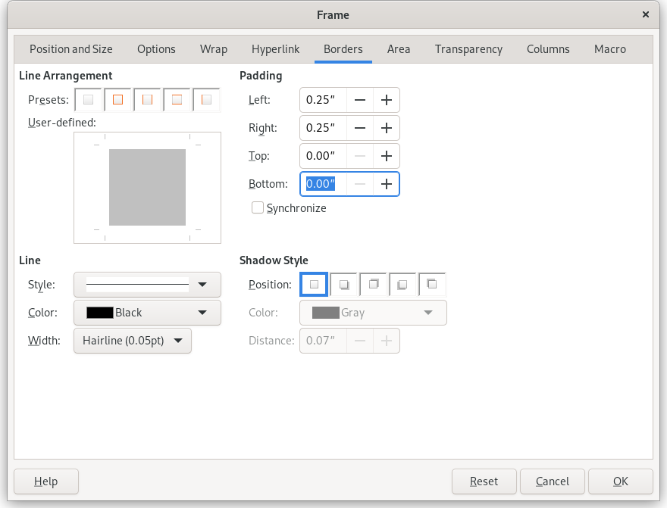Open the Black line color picker
This screenshot has height=508, width=667.
pos(147,313)
